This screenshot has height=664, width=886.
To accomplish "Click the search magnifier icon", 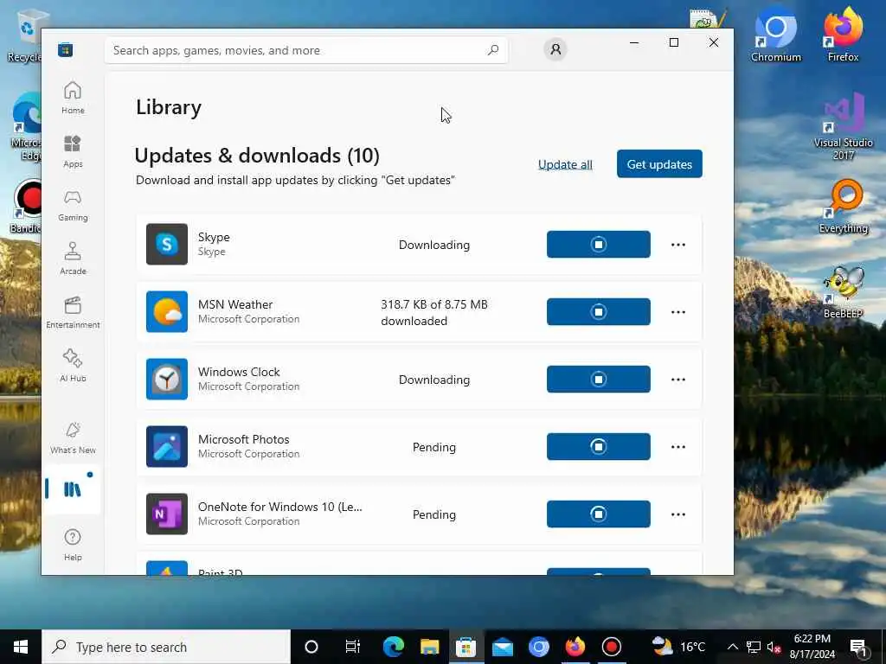I will tap(492, 50).
